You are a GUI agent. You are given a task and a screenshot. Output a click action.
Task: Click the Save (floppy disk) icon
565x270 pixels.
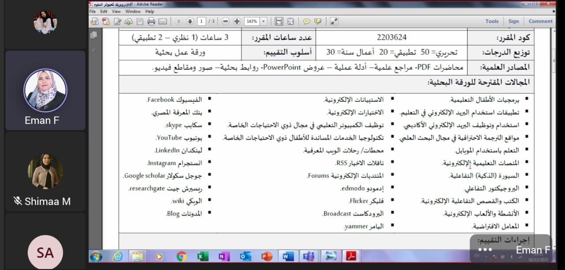140,21
